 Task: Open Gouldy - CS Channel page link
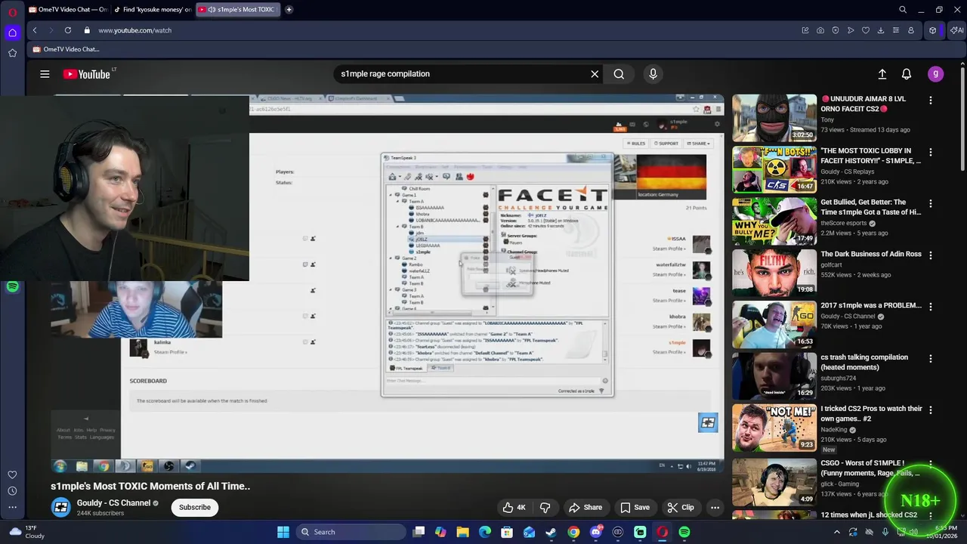click(113, 502)
